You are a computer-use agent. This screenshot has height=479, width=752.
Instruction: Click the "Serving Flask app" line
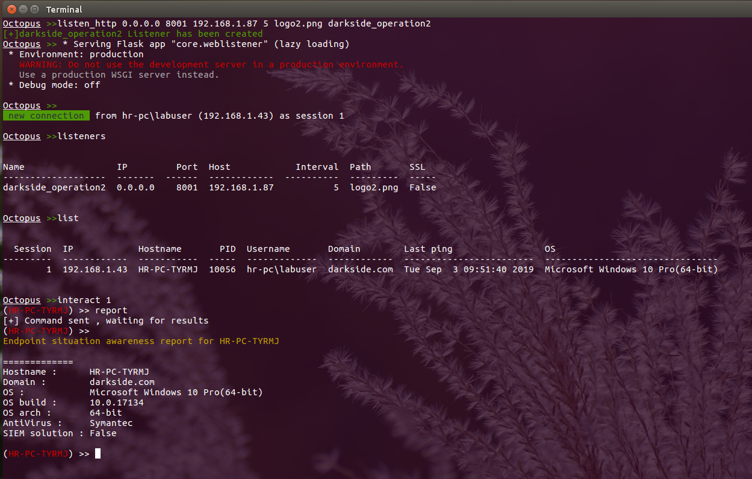(x=206, y=44)
